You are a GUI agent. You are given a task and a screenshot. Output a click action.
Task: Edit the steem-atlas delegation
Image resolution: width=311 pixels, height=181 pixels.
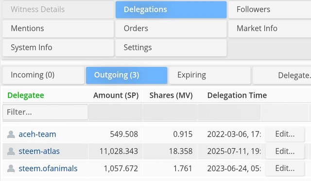coord(285,151)
